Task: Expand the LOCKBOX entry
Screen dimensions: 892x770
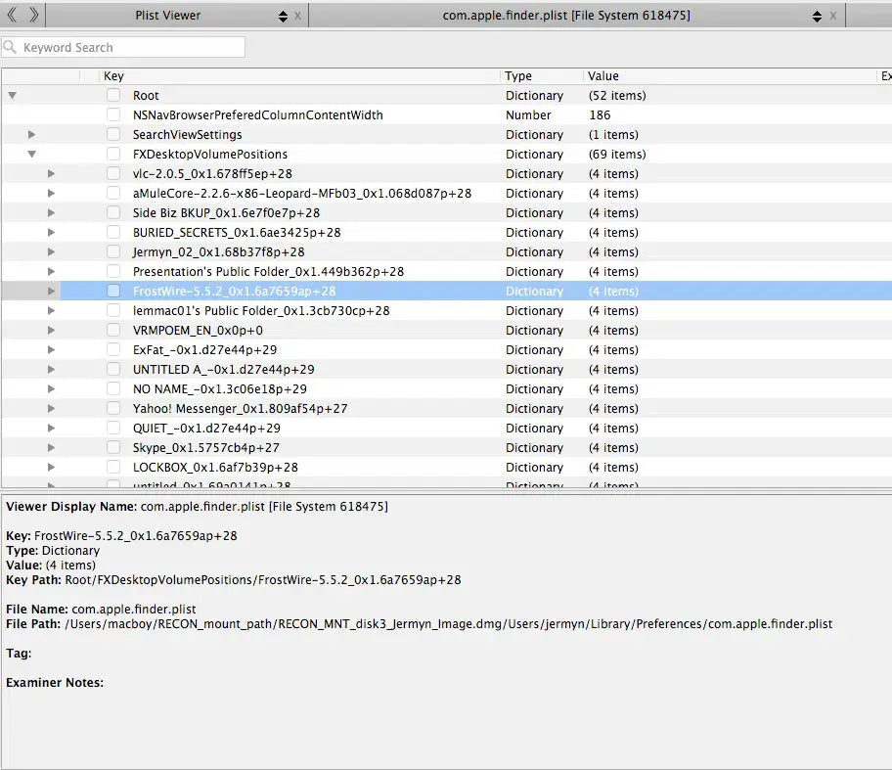Action: pyautogui.click(x=51, y=468)
